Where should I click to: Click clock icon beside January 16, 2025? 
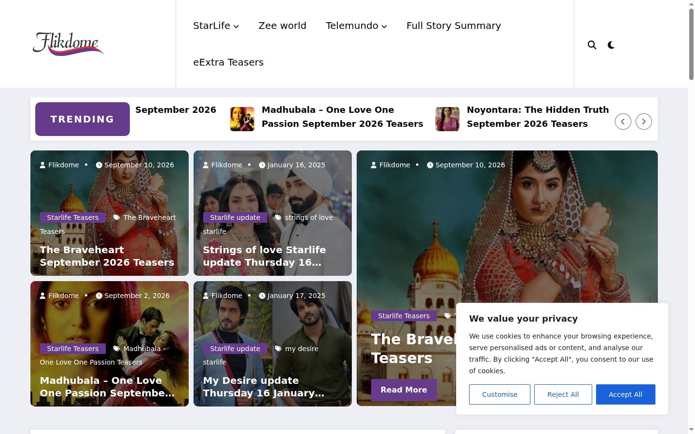(262, 165)
